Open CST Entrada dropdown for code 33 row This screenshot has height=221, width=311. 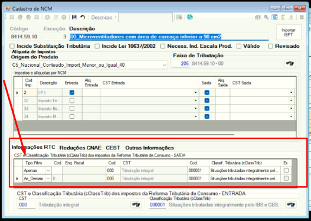point(195,108)
